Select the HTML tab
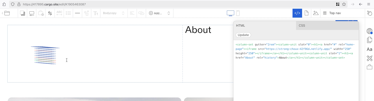 point(265,26)
